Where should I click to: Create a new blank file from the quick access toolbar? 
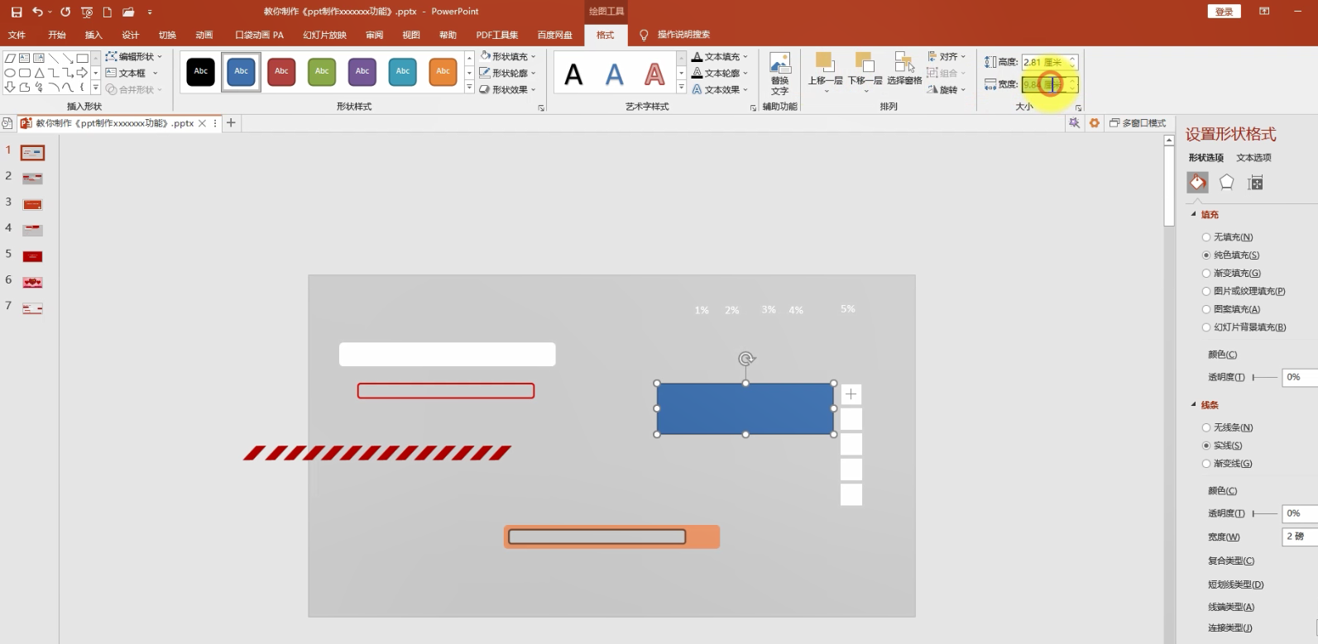tap(107, 12)
